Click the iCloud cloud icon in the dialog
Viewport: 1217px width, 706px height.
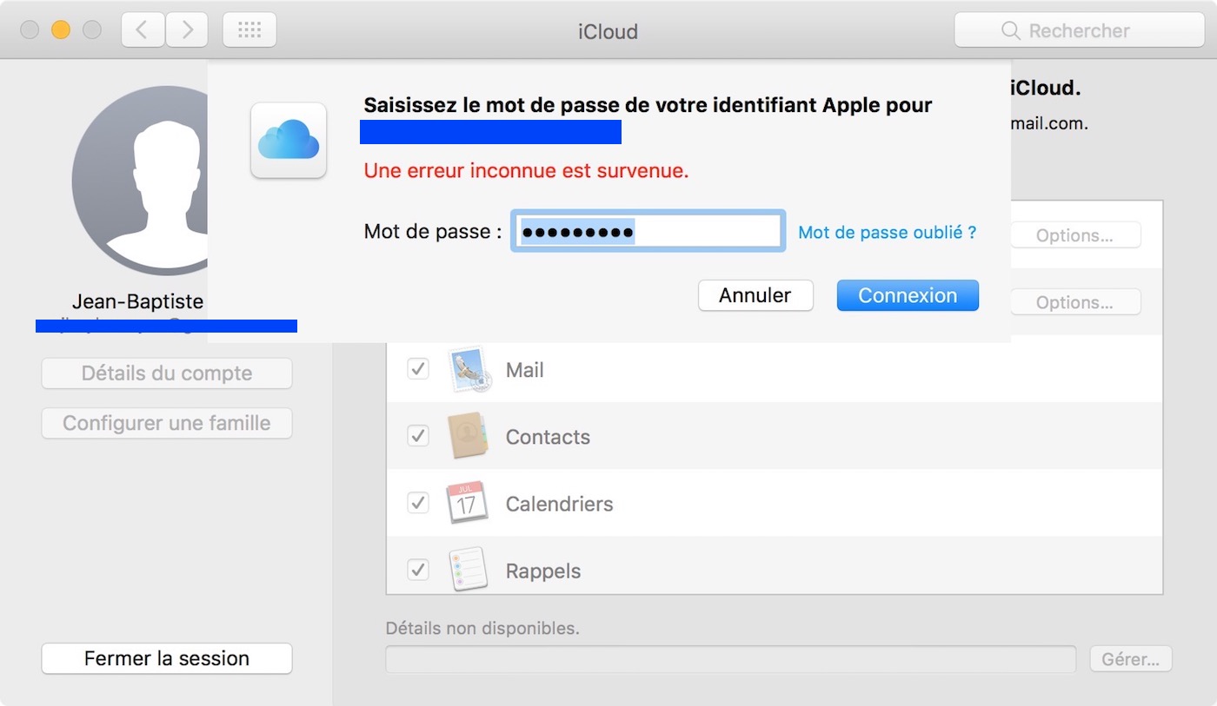click(289, 141)
